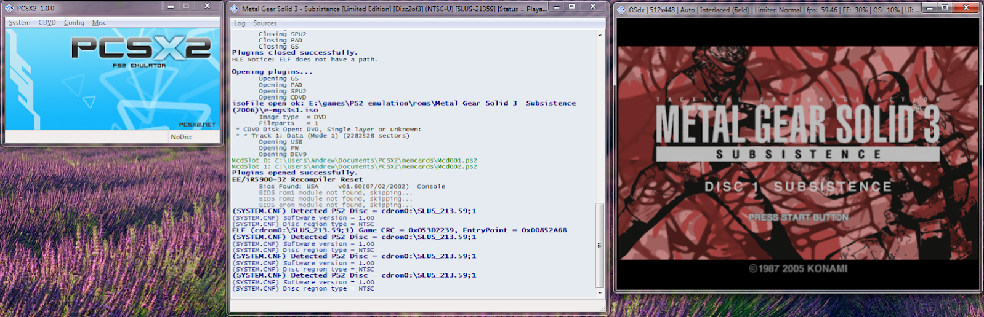984x317 pixels.
Task: Open the Config menu in PCSX2
Action: pos(74,23)
